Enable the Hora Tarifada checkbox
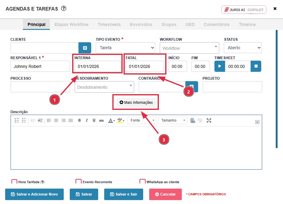Image resolution: width=283 pixels, height=204 pixels. pyautogui.click(x=14, y=182)
